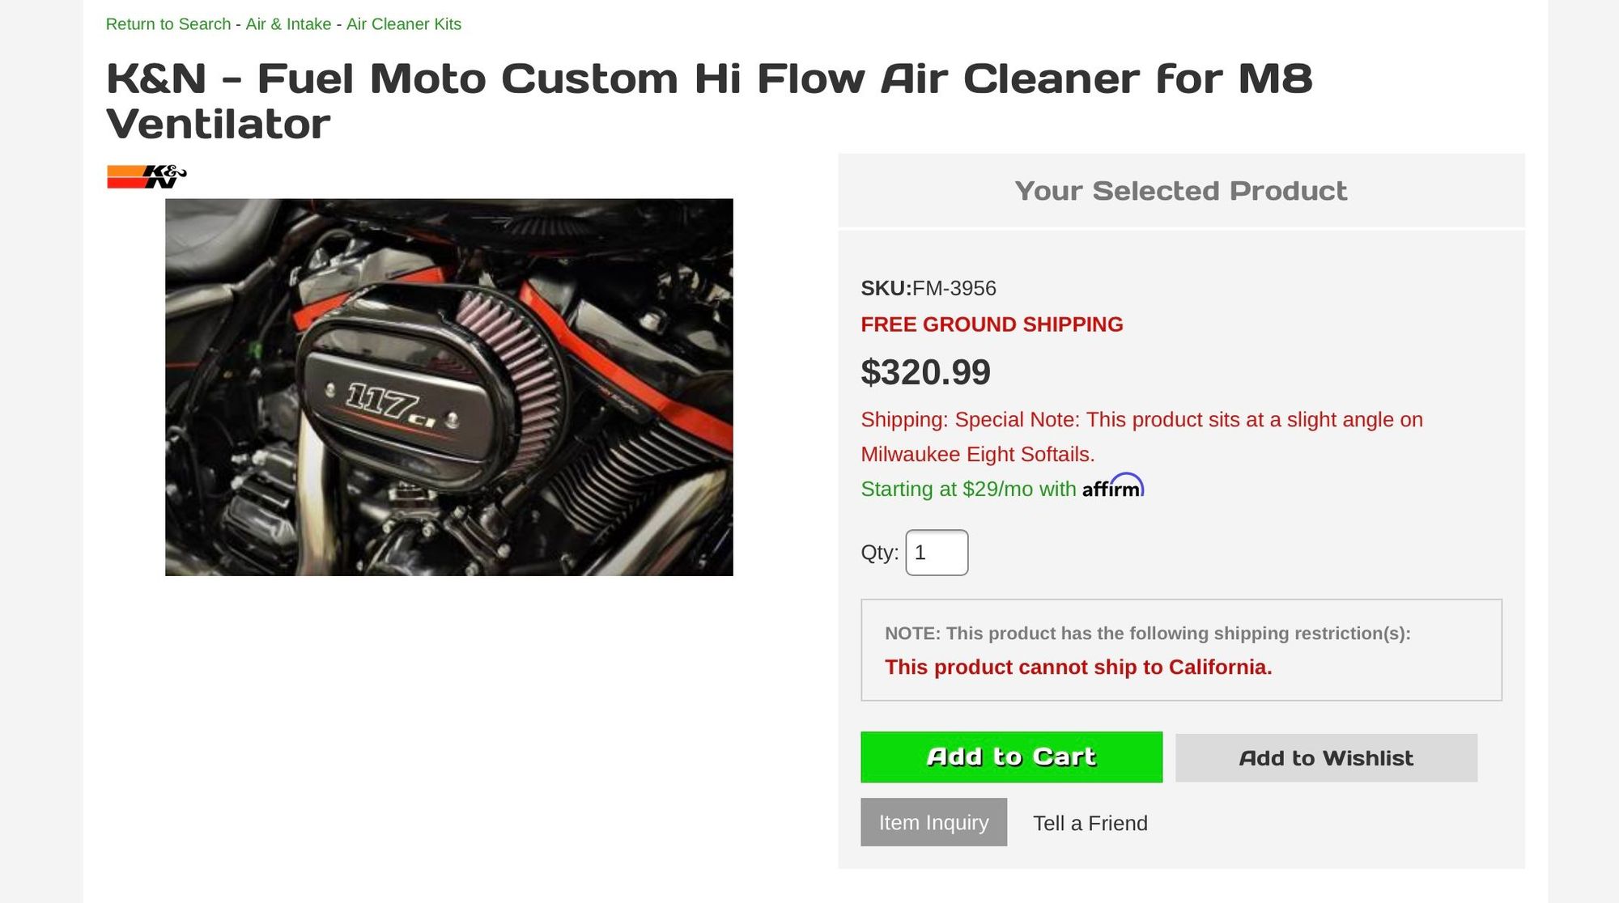This screenshot has width=1619, height=903.
Task: Open the Air & Intake category link
Action: 288,24
